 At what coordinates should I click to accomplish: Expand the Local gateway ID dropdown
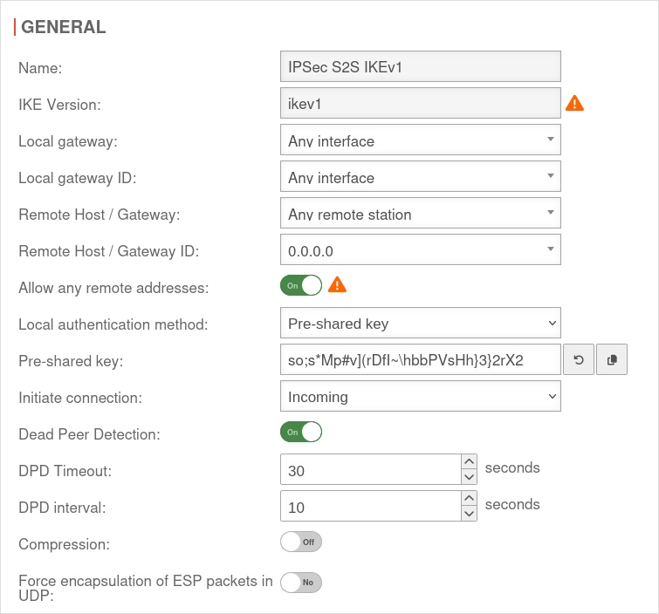click(420, 176)
